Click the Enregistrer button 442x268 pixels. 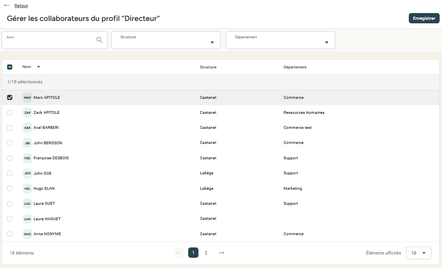[424, 18]
